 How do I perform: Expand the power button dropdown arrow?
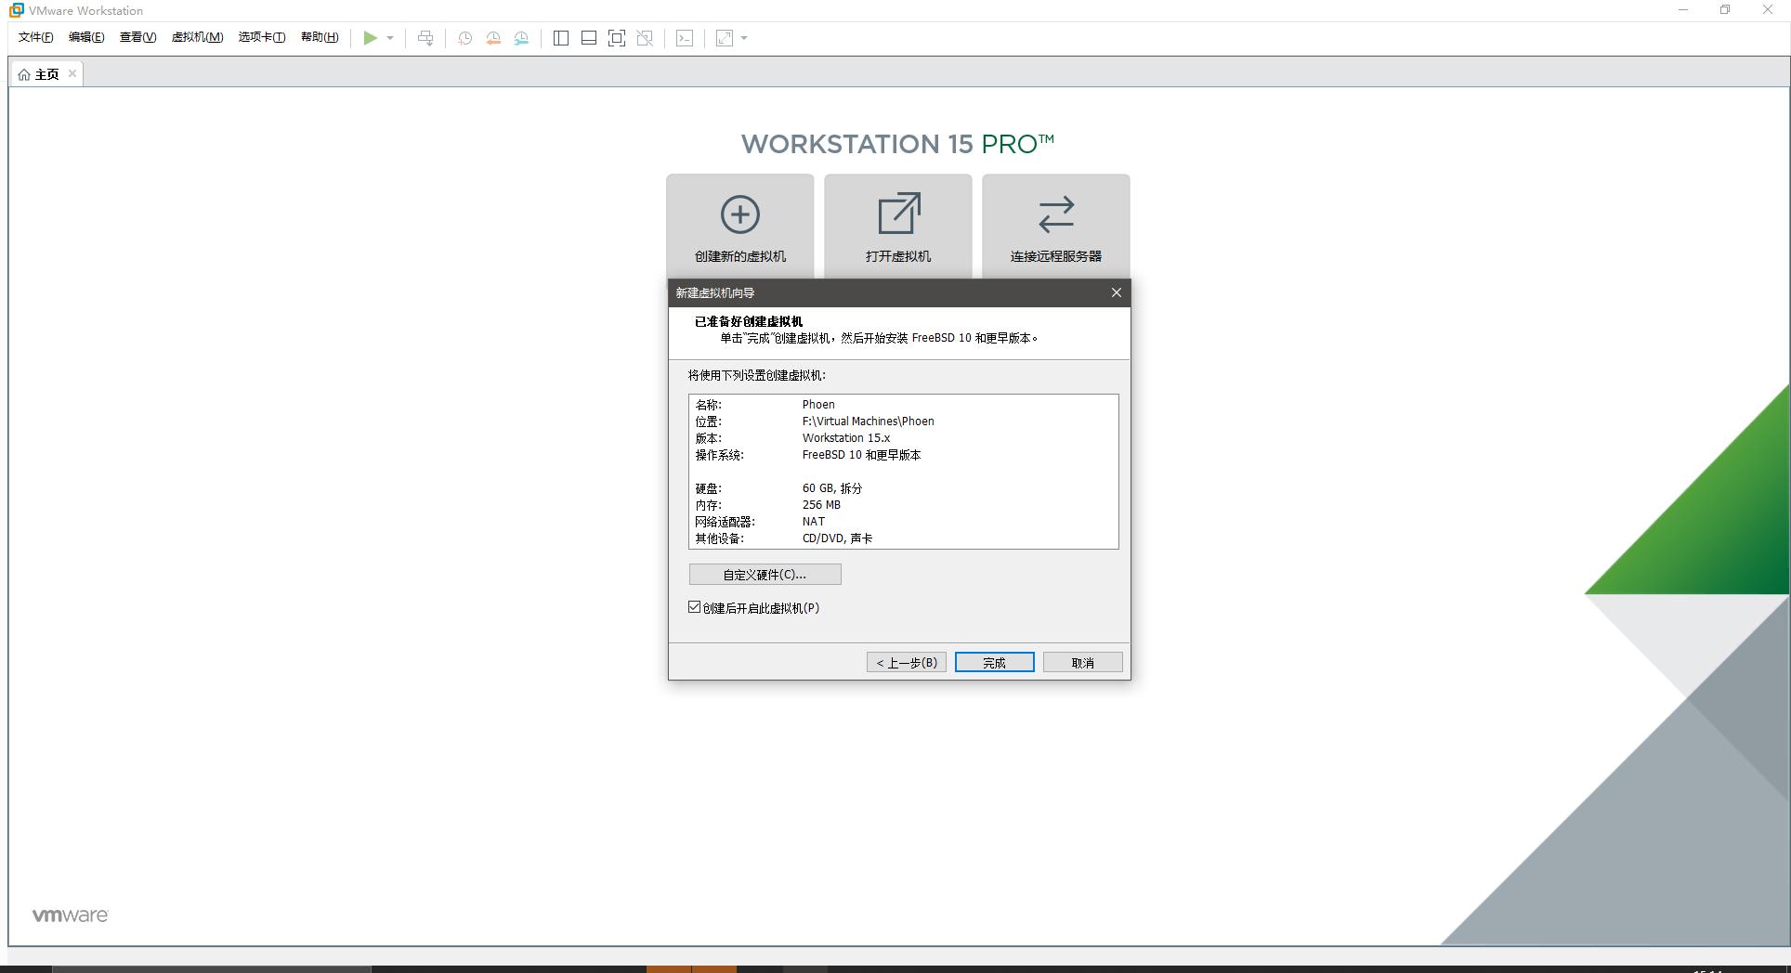[x=390, y=38]
